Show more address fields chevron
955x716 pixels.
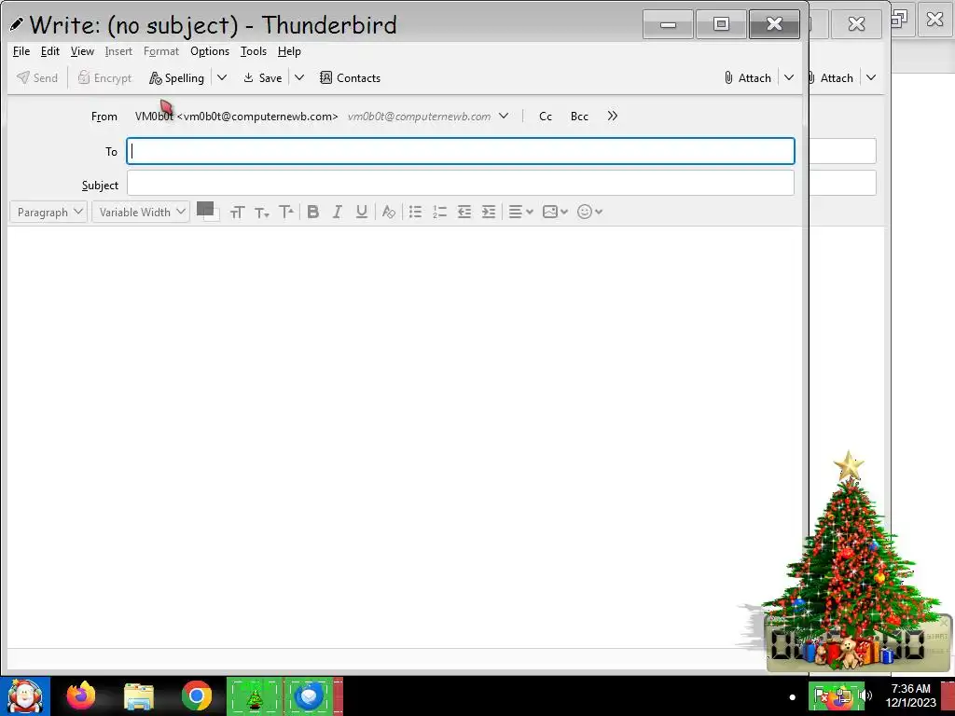[x=612, y=116]
